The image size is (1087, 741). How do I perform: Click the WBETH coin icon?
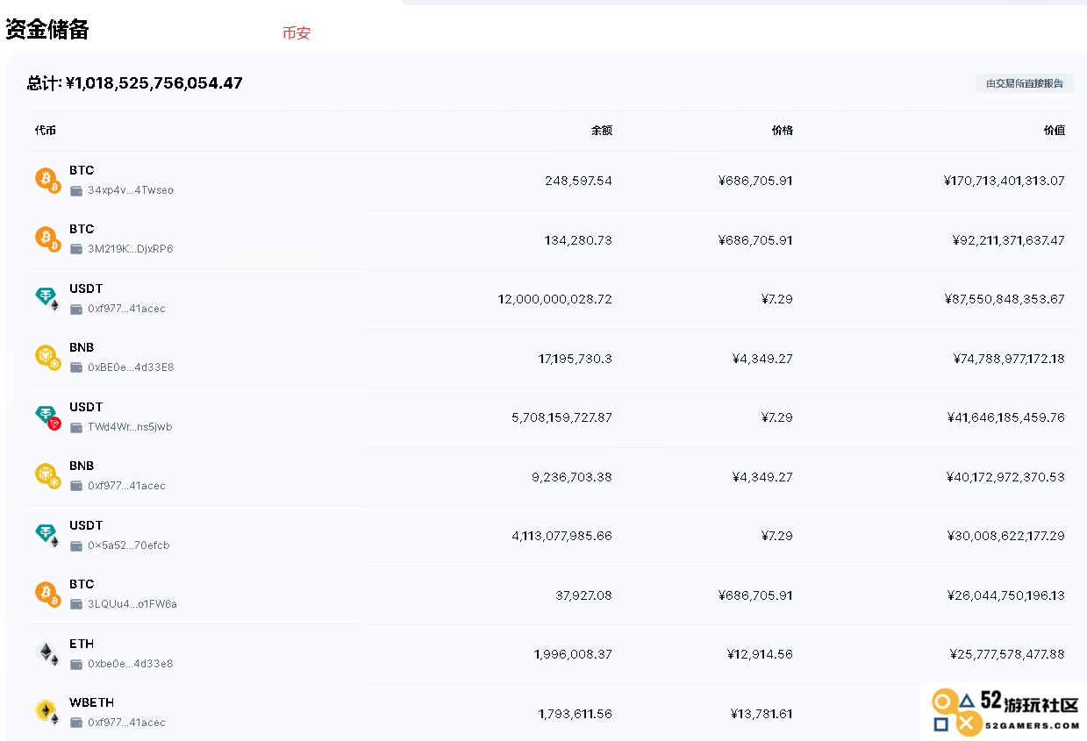[x=47, y=713]
